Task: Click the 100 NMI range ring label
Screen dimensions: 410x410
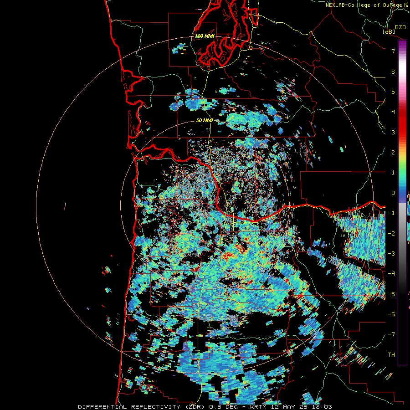Action: click(x=205, y=36)
